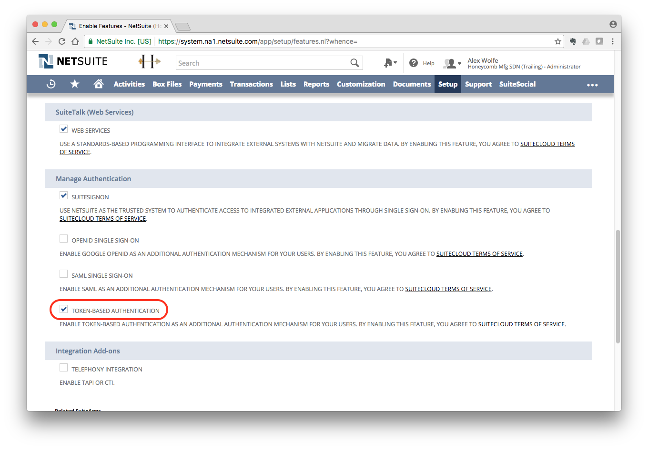Bookmark this page with the star icon
Screen dimensions: 648x449
tap(558, 41)
